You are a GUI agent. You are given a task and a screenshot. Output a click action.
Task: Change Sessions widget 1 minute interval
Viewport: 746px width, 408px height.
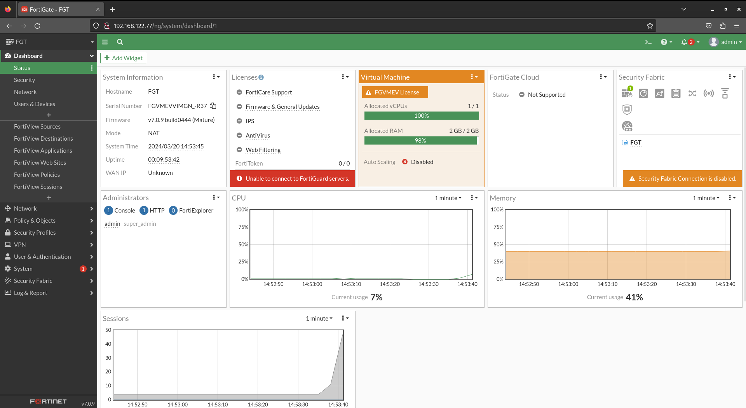click(319, 318)
